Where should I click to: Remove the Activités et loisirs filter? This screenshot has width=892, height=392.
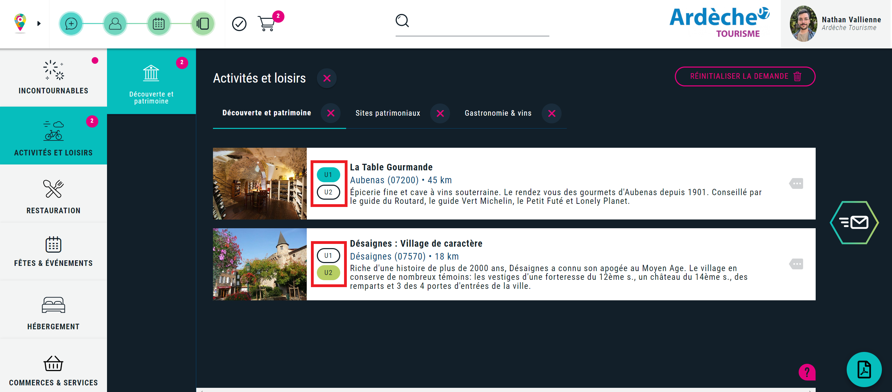[327, 78]
